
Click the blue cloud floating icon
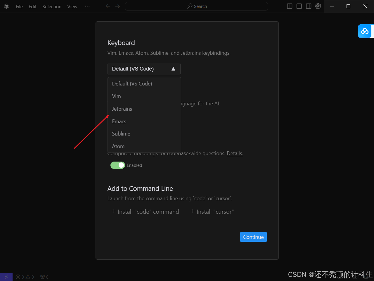365,31
